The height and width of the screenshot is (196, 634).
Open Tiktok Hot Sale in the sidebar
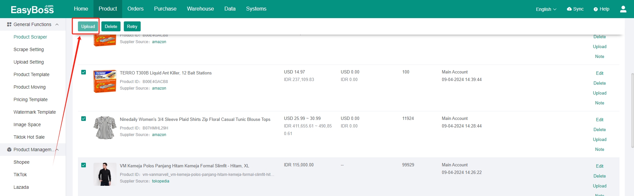(x=29, y=137)
